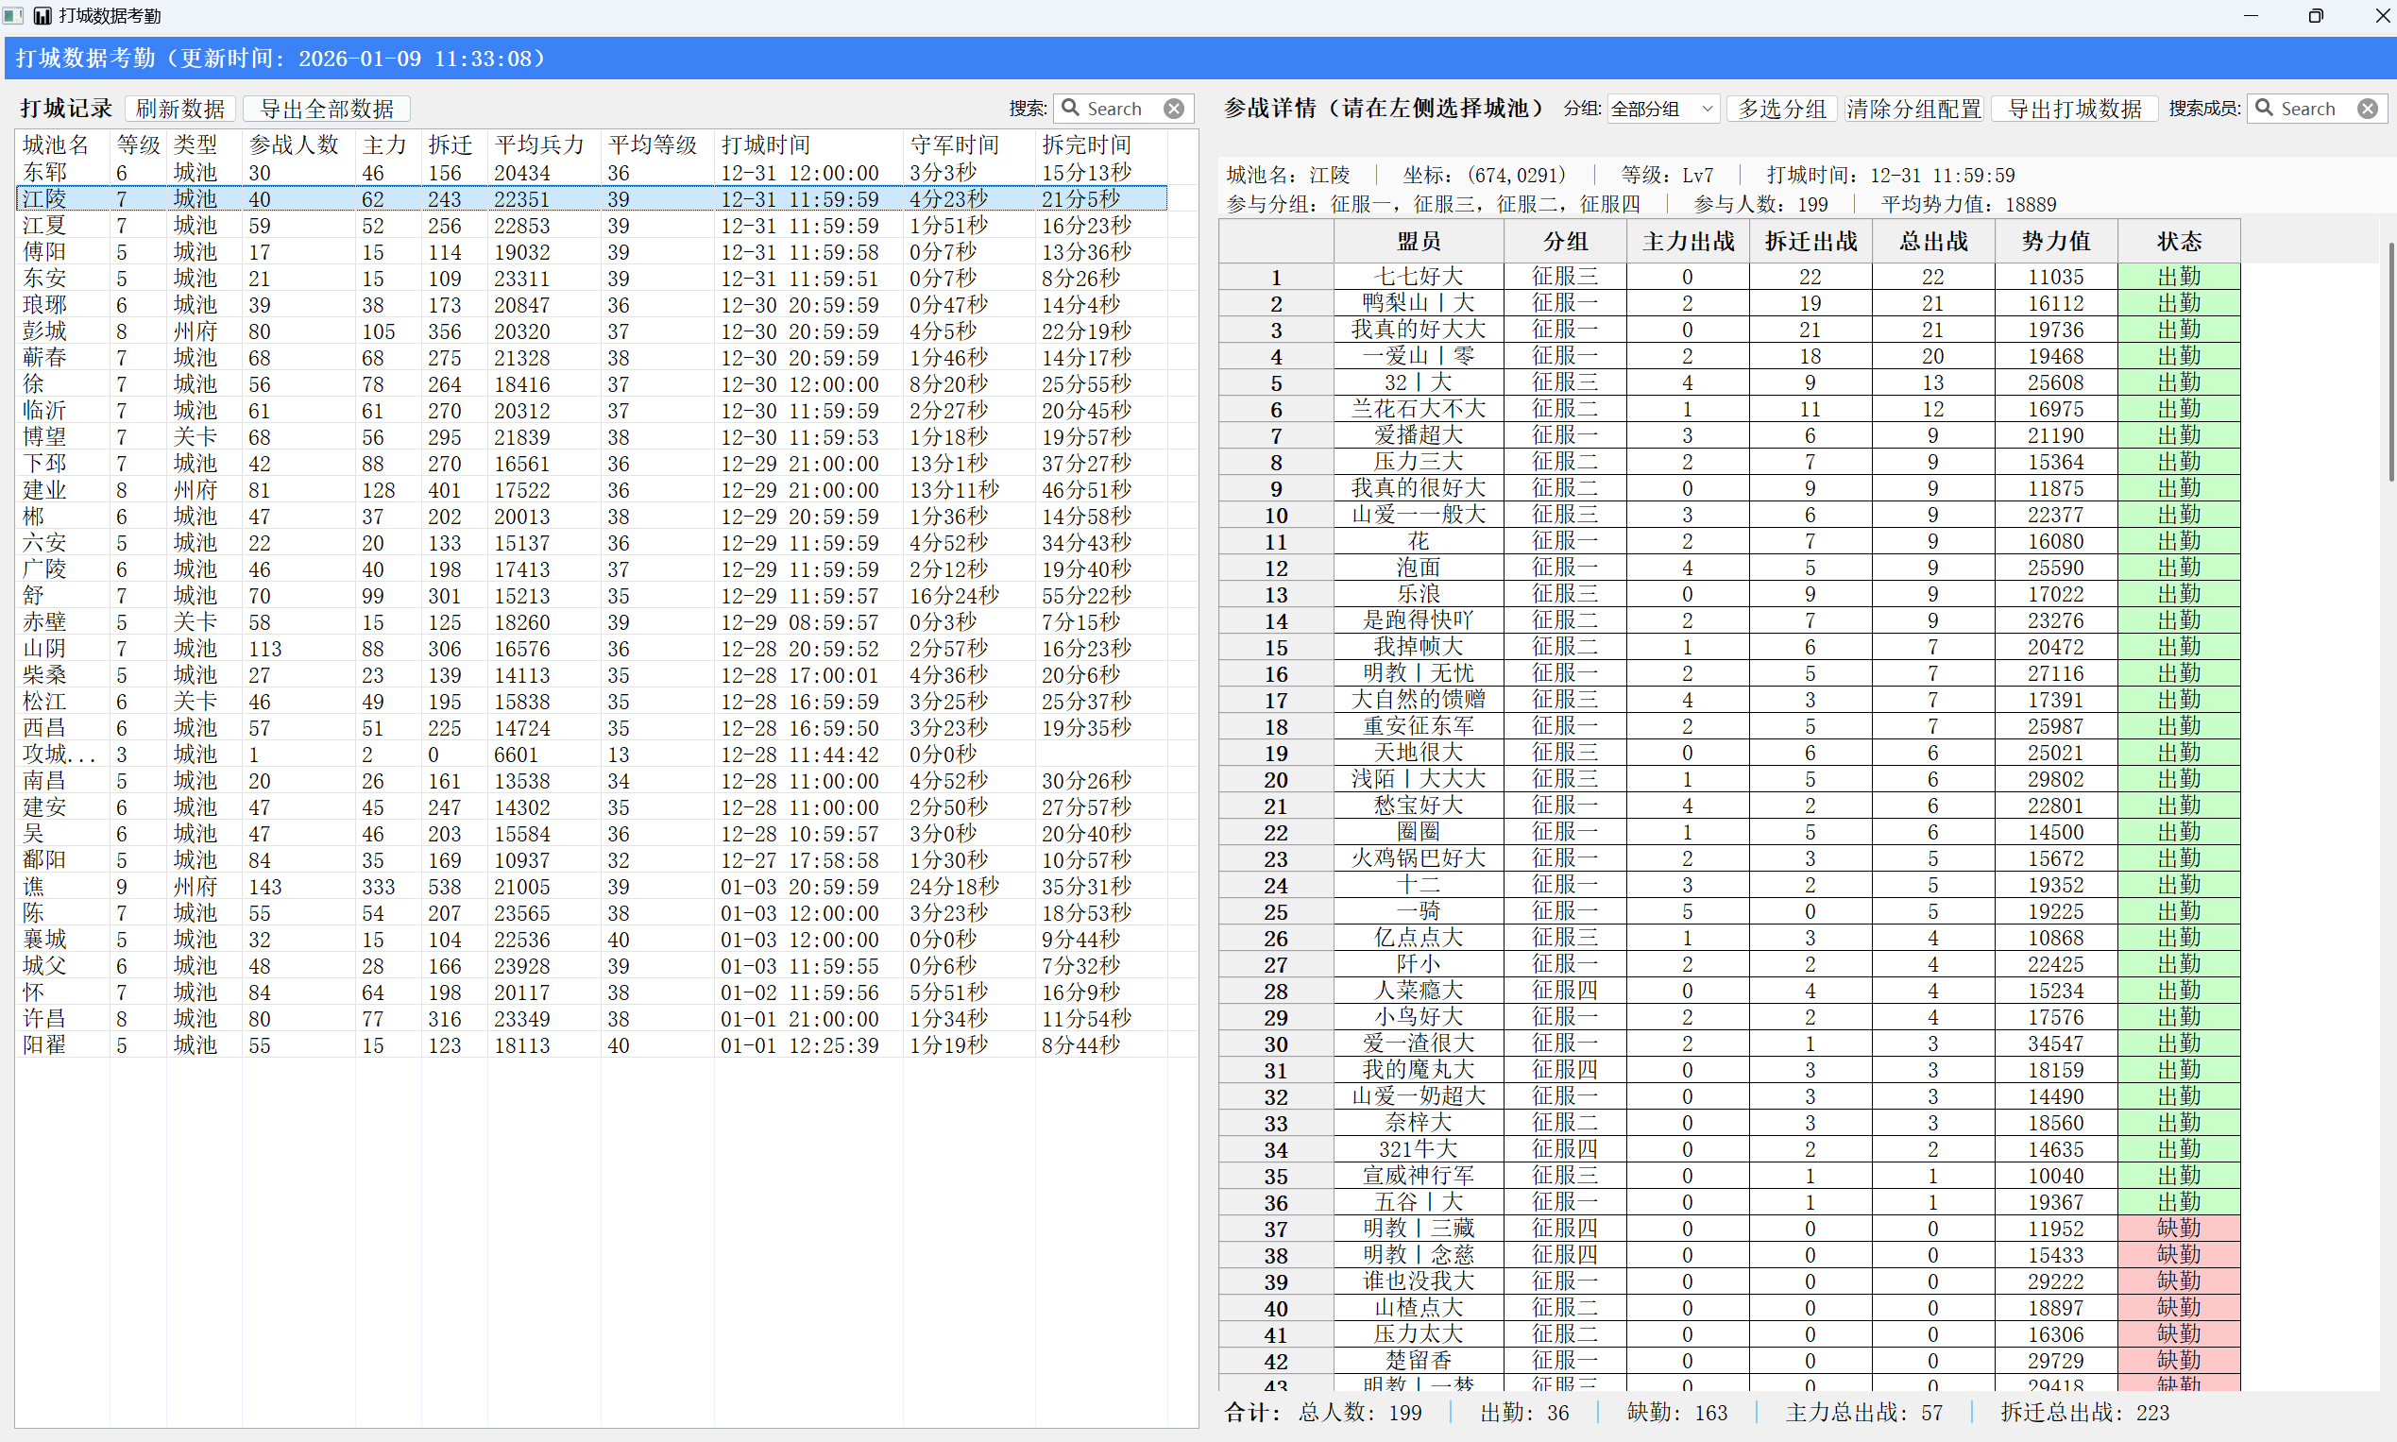The image size is (2397, 1442).
Task: Click the 拆迁总出战: 223 summary text
Action: (x=2084, y=1413)
